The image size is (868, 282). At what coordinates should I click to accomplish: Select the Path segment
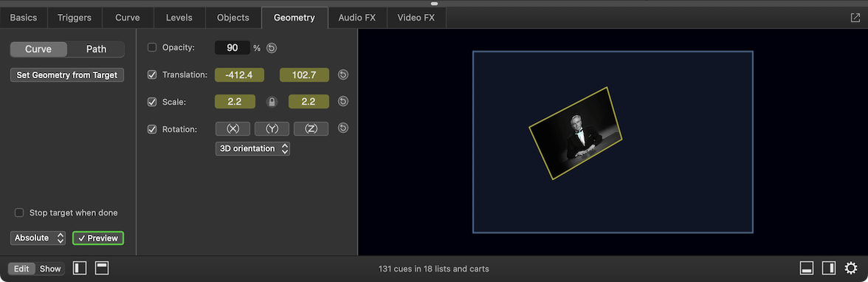[96, 49]
